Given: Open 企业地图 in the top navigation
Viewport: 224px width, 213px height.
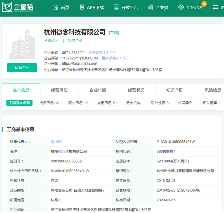Looking at the screenshot, I should click(x=194, y=7).
